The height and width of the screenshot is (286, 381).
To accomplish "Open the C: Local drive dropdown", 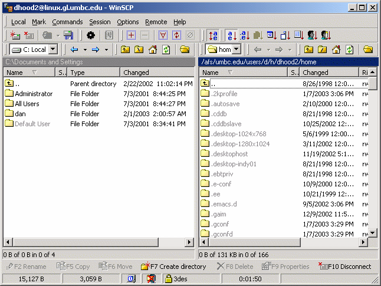I will coord(53,50).
